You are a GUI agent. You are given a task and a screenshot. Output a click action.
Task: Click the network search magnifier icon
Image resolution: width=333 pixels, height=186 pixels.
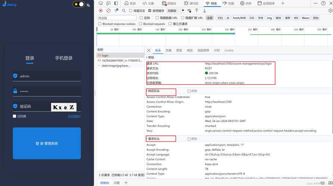[124, 11]
